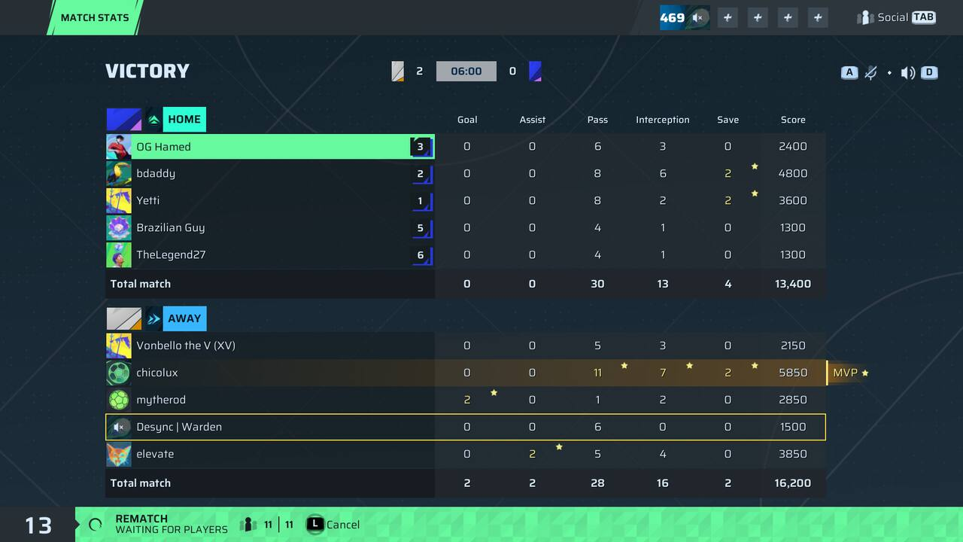Click Vonbello the V (XV) avatar
The width and height of the screenshot is (963, 542).
119,346
